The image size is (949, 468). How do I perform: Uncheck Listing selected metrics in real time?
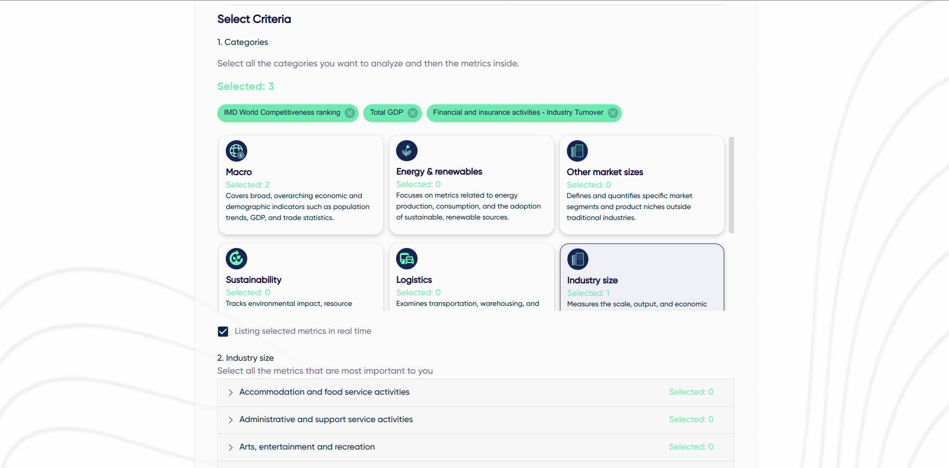point(223,331)
